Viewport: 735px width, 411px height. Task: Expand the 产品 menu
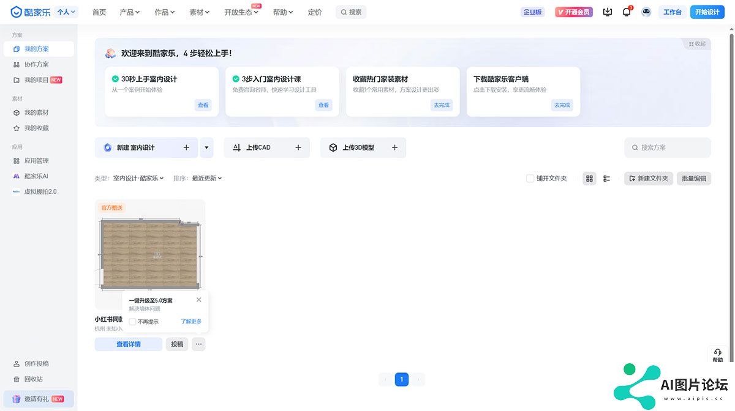coord(130,12)
